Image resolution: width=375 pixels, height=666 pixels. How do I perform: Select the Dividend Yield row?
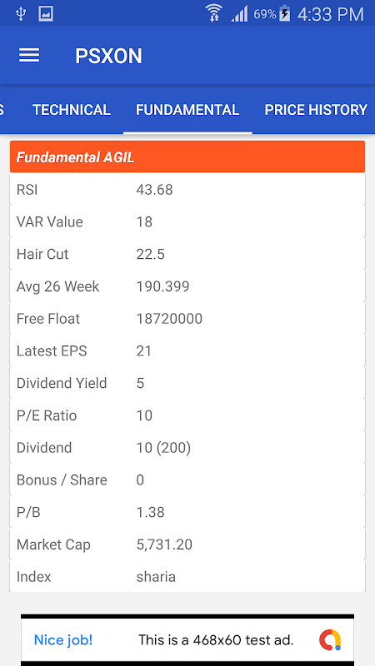click(x=187, y=383)
